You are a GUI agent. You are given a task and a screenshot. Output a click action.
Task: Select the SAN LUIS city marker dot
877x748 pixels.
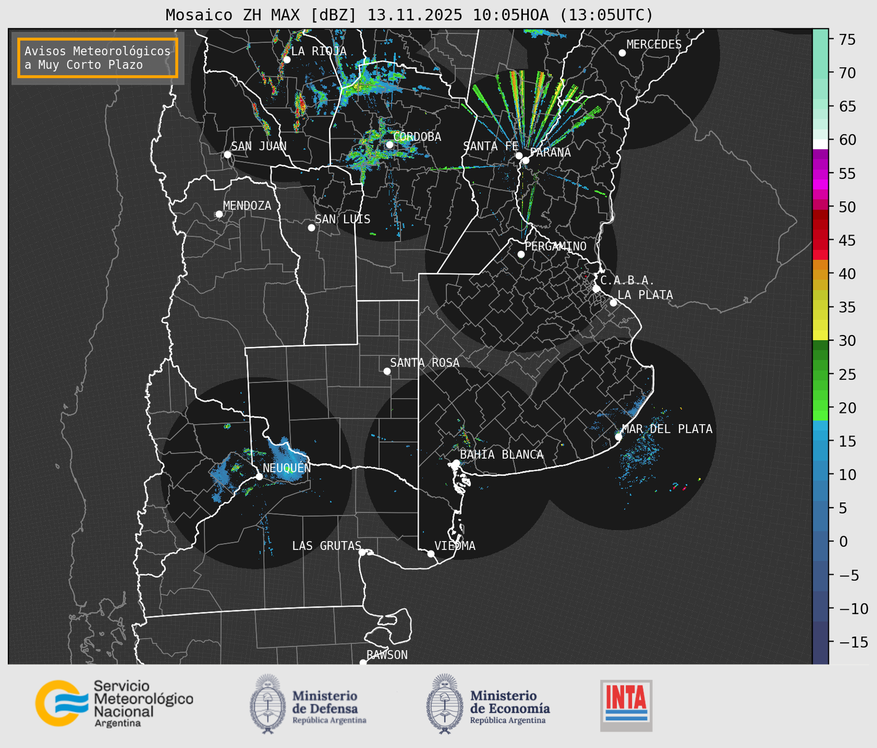point(311,228)
